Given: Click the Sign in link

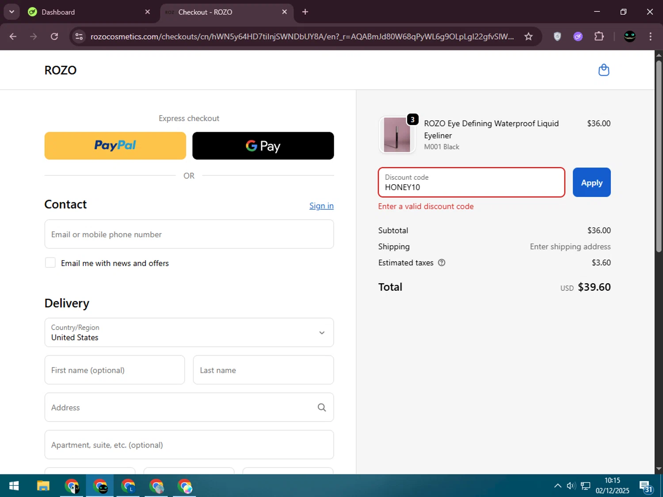Looking at the screenshot, I should [x=321, y=206].
